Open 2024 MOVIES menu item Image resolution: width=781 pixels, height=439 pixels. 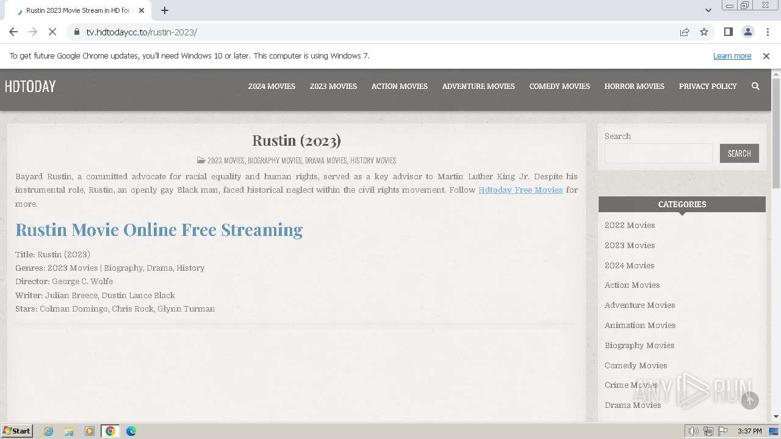click(272, 86)
